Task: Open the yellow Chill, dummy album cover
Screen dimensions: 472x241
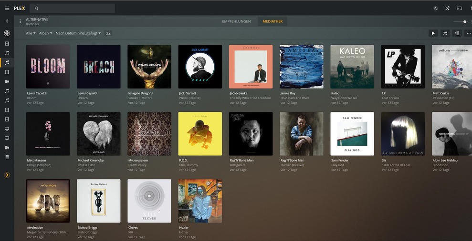Action: click(x=200, y=134)
